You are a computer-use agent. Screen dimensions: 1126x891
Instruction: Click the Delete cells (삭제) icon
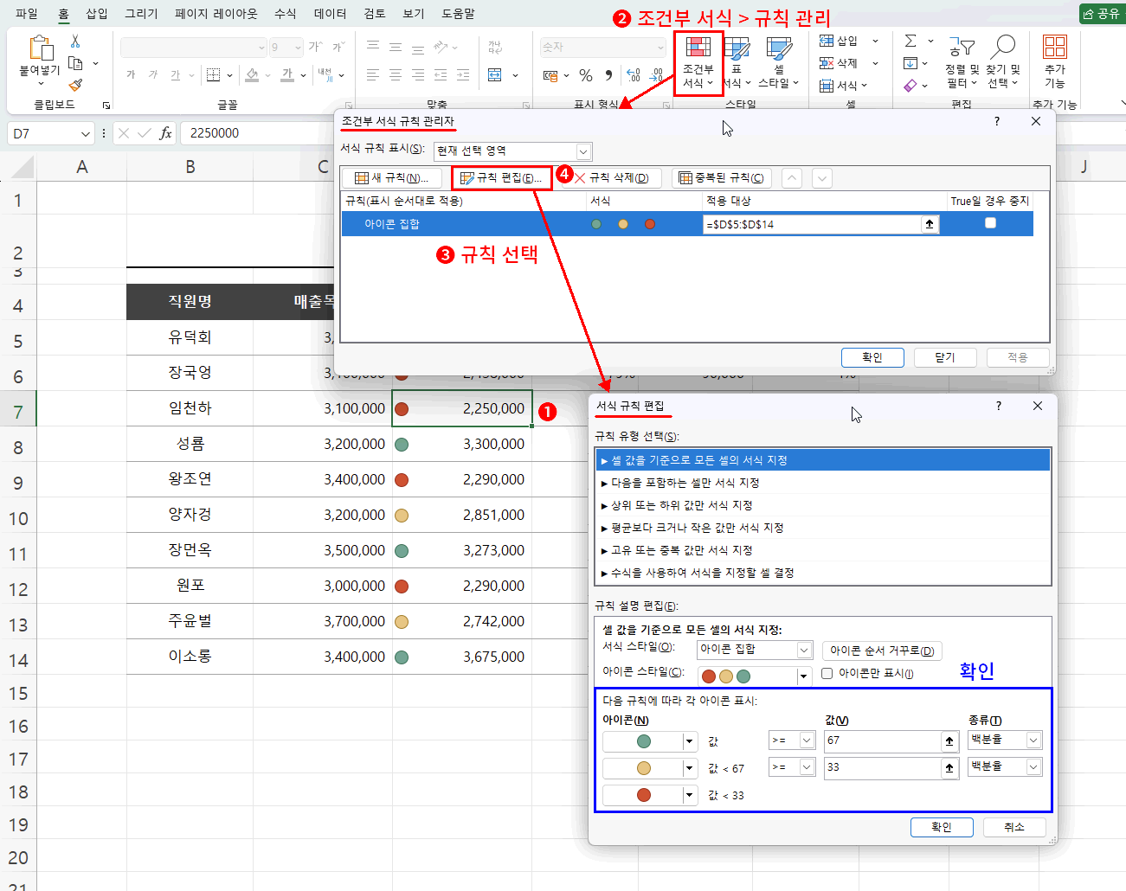click(827, 63)
